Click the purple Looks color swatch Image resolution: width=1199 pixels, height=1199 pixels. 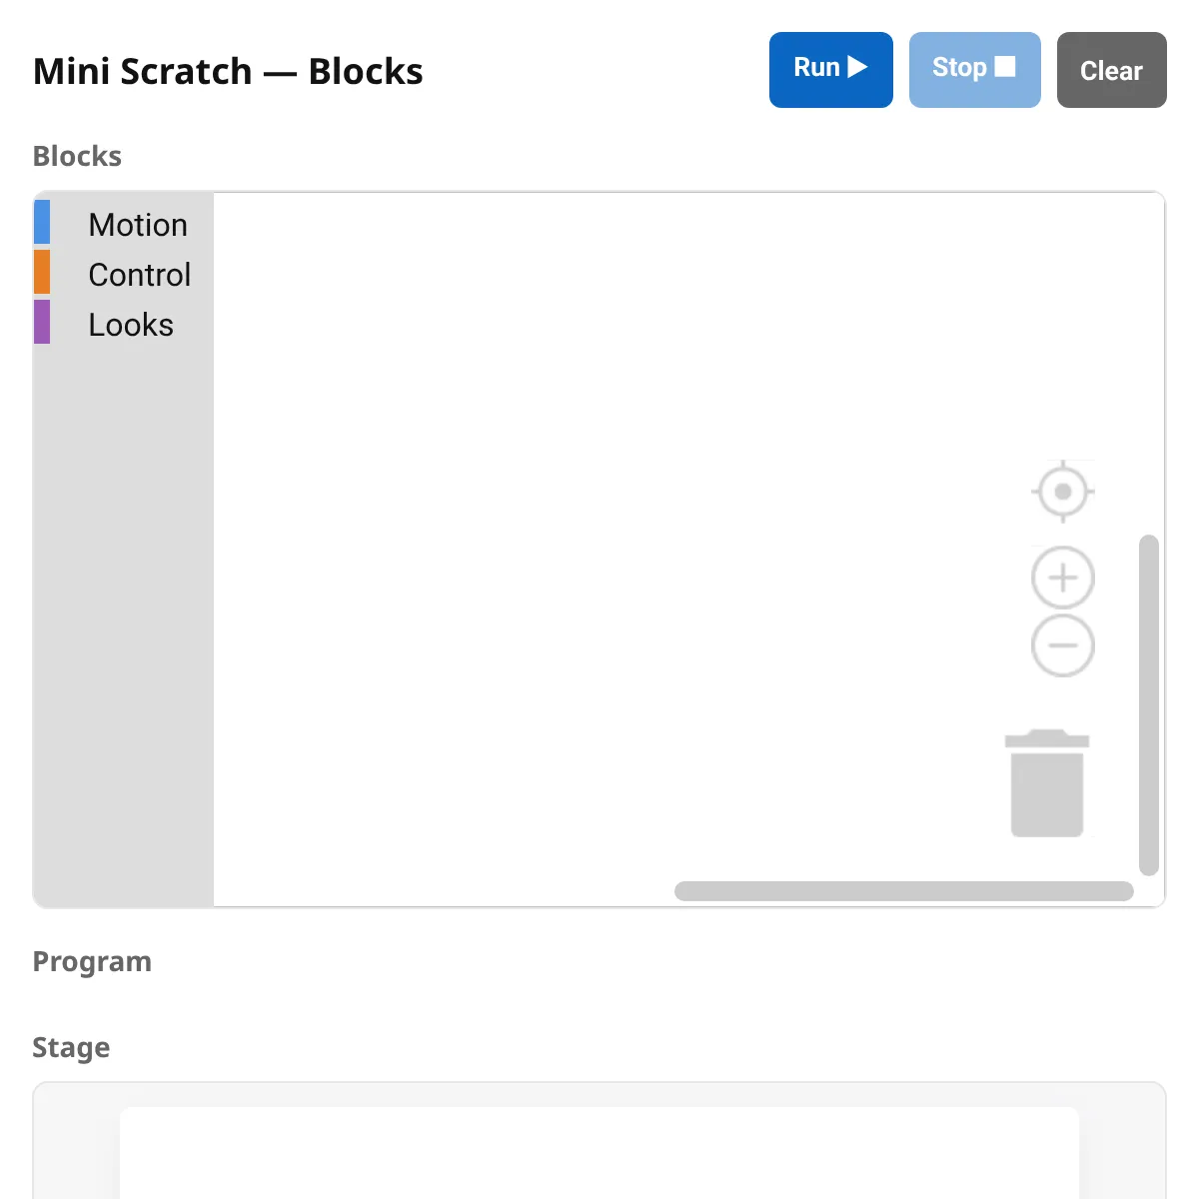pyautogui.click(x=42, y=322)
